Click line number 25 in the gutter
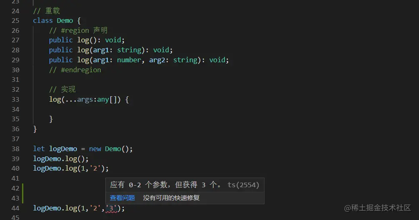This screenshot has width=419, height=220. coord(15,20)
